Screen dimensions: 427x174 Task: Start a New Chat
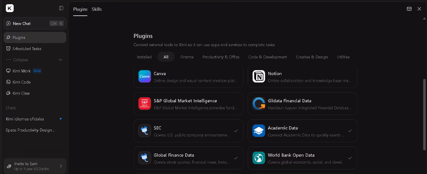[x=35, y=24]
